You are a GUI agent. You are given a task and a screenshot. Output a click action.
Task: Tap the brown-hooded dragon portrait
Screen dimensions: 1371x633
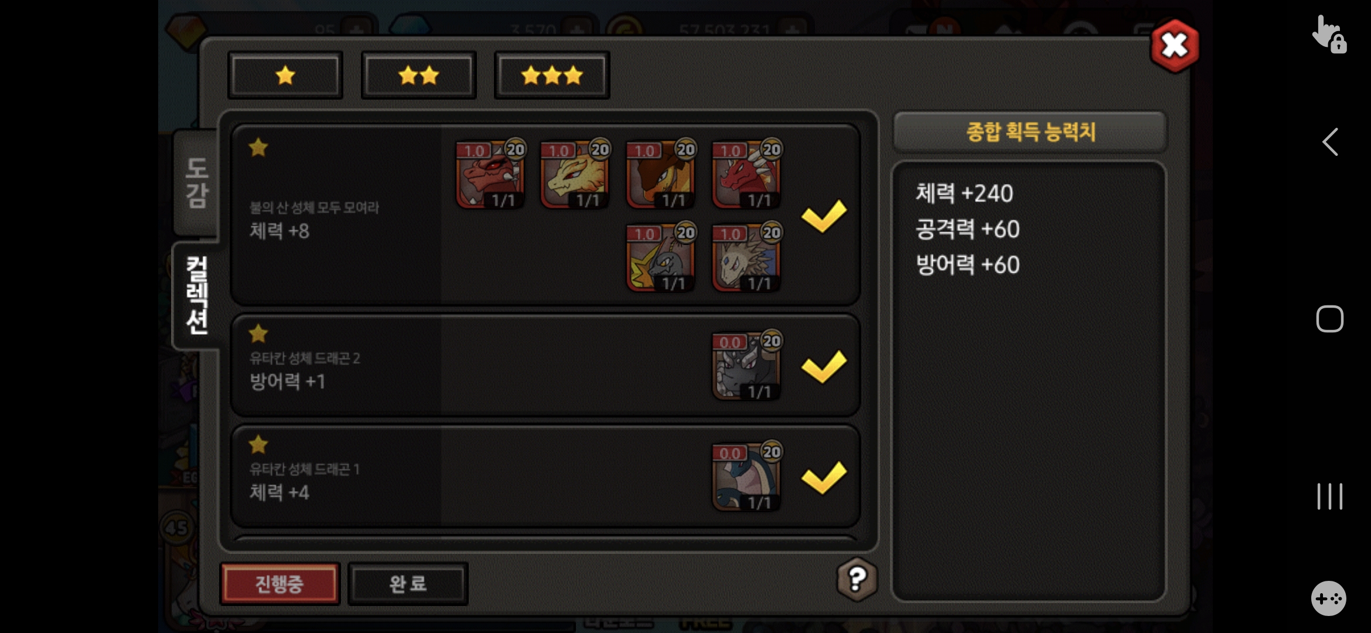pos(660,175)
